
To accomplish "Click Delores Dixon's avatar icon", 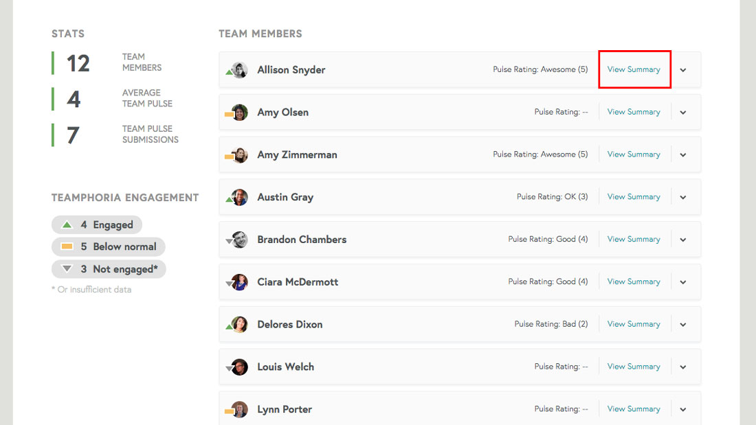I will (x=239, y=325).
